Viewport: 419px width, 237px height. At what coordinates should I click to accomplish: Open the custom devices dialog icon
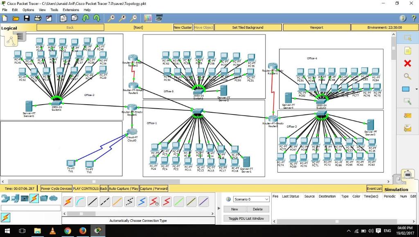pyautogui.click(x=159, y=18)
